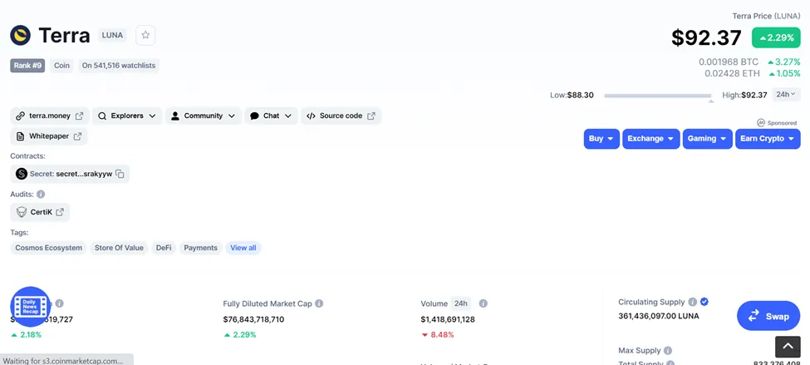Image resolution: width=810 pixels, height=365 pixels.
Task: Open the Daily News Recap floating icon
Action: [31, 307]
